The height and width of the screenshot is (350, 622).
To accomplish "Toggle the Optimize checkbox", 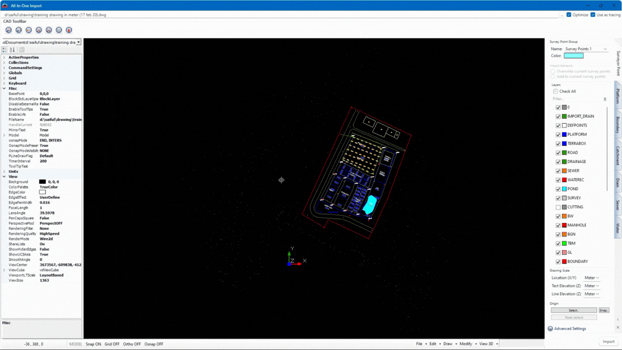I will [569, 15].
